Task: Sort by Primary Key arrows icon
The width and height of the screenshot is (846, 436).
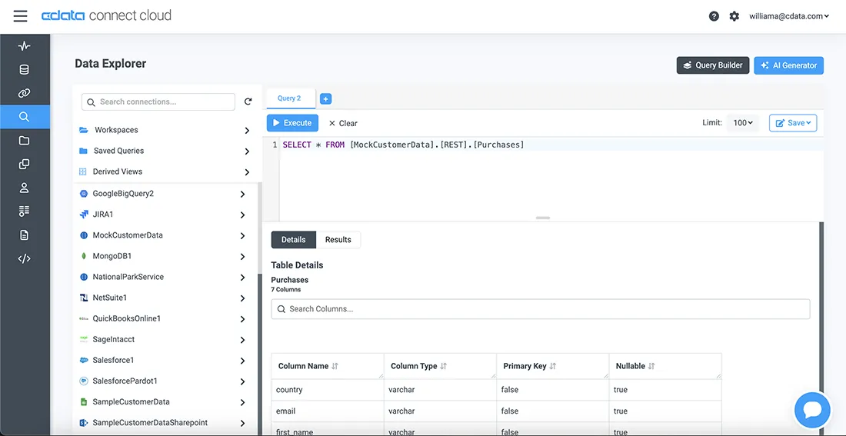Action: point(553,366)
